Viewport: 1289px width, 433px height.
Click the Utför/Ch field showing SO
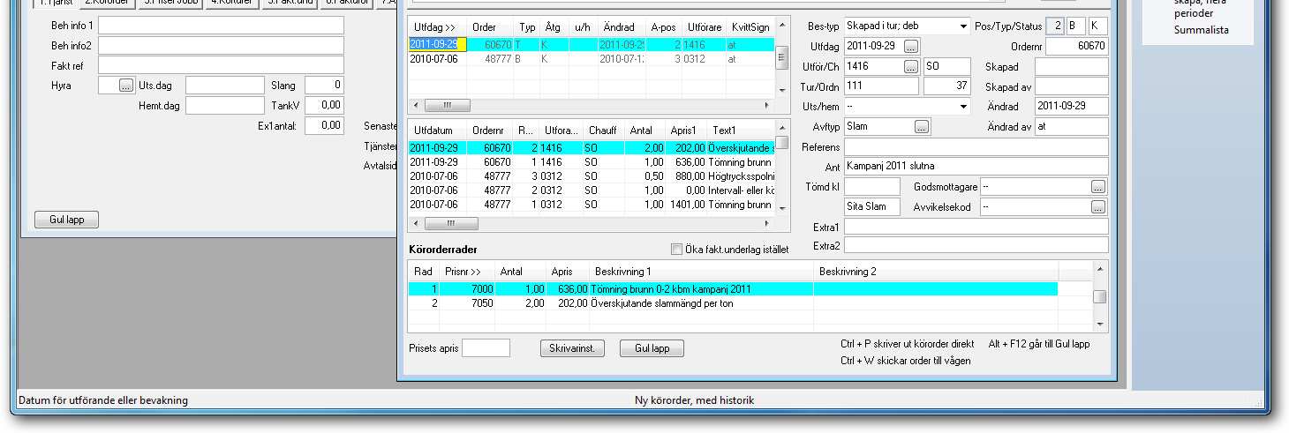tap(947, 66)
